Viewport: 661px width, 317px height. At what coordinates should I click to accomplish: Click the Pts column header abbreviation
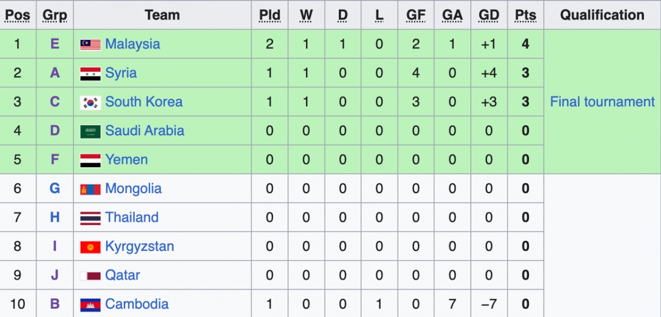click(x=525, y=15)
